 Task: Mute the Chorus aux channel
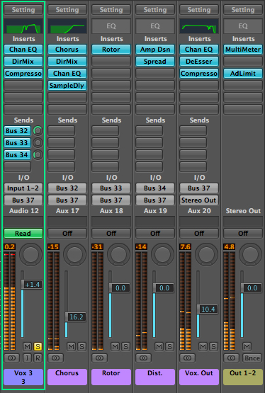pos(71,347)
